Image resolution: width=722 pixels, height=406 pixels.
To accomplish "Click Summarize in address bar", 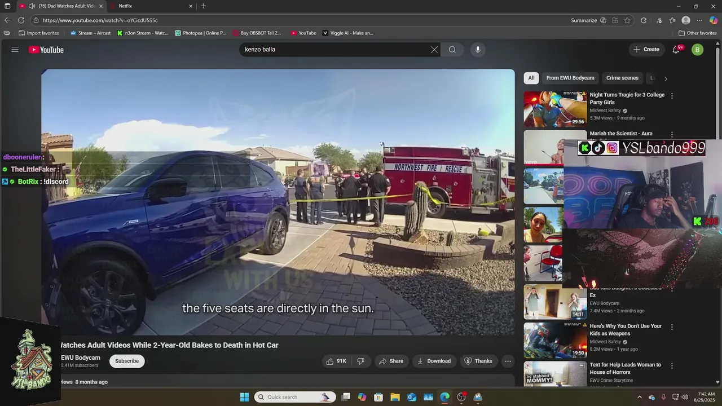I will coord(584,20).
